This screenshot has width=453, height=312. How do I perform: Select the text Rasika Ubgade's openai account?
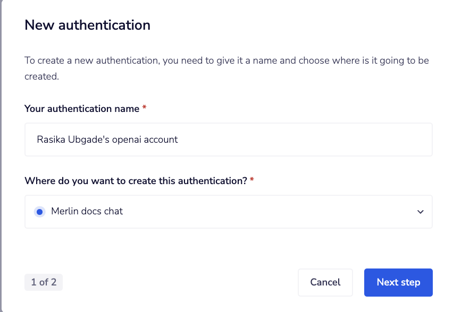coord(106,139)
